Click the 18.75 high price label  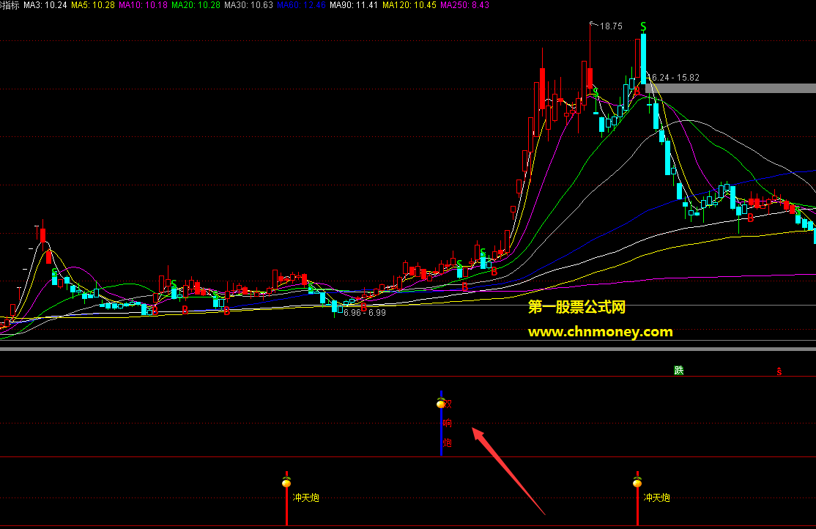[611, 26]
